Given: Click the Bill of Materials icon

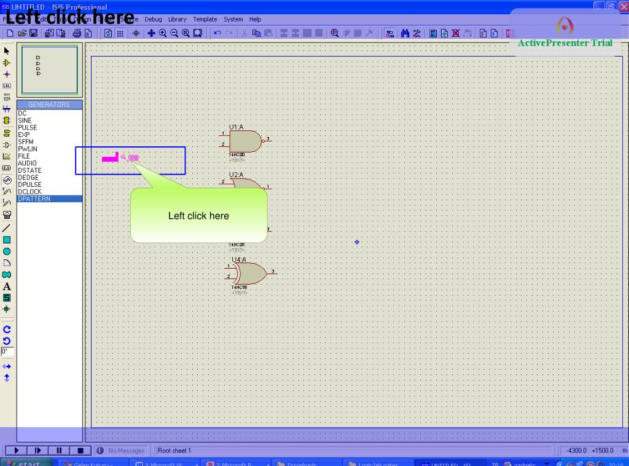Looking at the screenshot, I should pos(483,33).
